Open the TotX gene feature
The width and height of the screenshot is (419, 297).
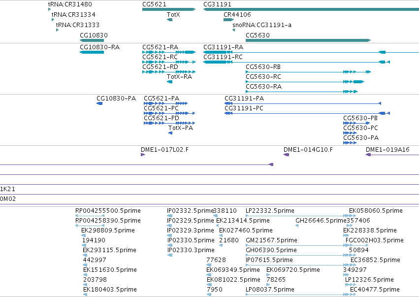point(169,20)
